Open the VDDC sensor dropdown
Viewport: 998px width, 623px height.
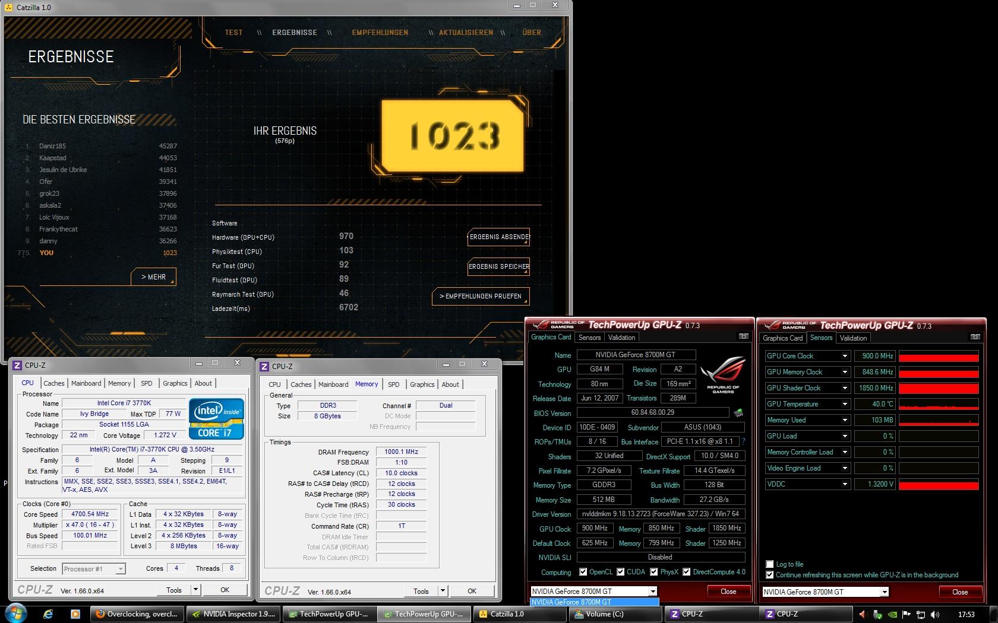(845, 484)
